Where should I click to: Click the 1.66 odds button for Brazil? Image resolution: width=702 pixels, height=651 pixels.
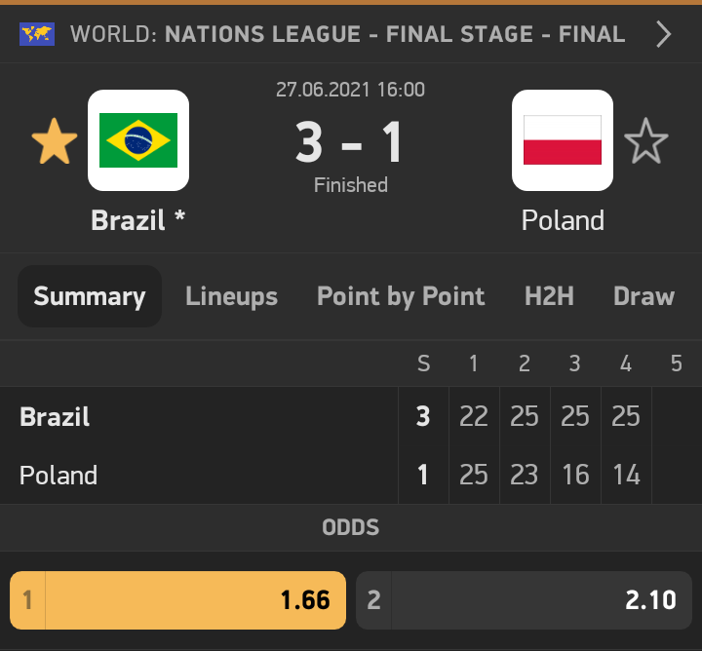pyautogui.click(x=177, y=600)
